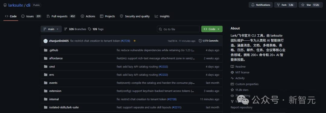Screen dimensions: 326x113
Task: Open the Projects tab
Action: coord(107,16)
